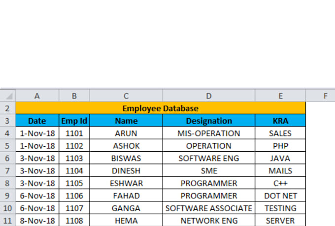Select the SME cell
The height and width of the screenshot is (226, 335).
[209, 170]
